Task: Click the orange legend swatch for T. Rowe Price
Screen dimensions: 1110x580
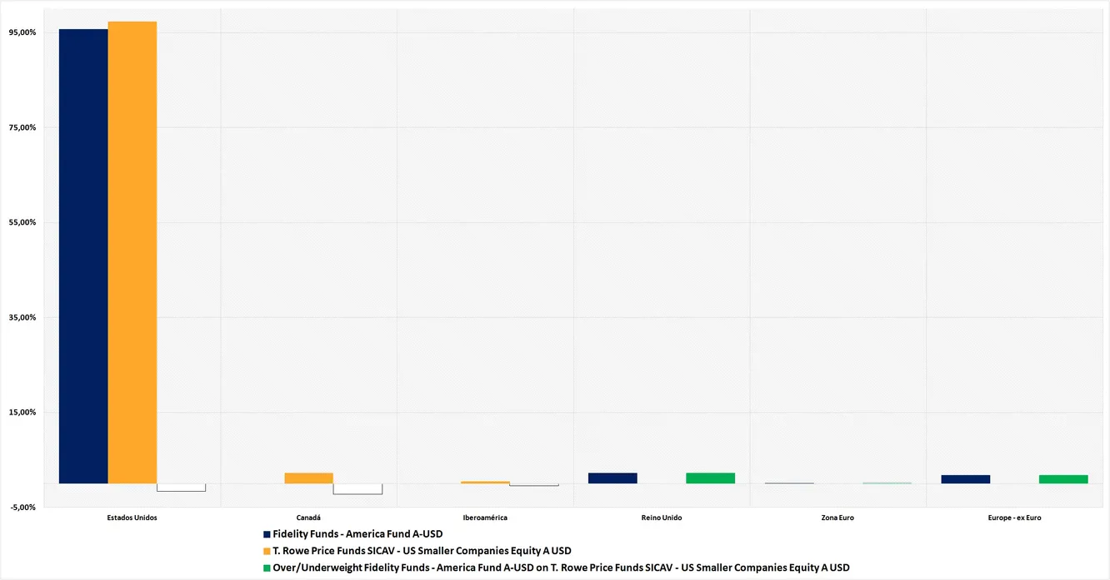Action: (267, 551)
